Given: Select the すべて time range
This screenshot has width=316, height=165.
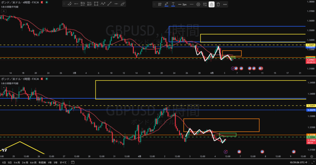Looking at the screenshot, I should point(63,162).
